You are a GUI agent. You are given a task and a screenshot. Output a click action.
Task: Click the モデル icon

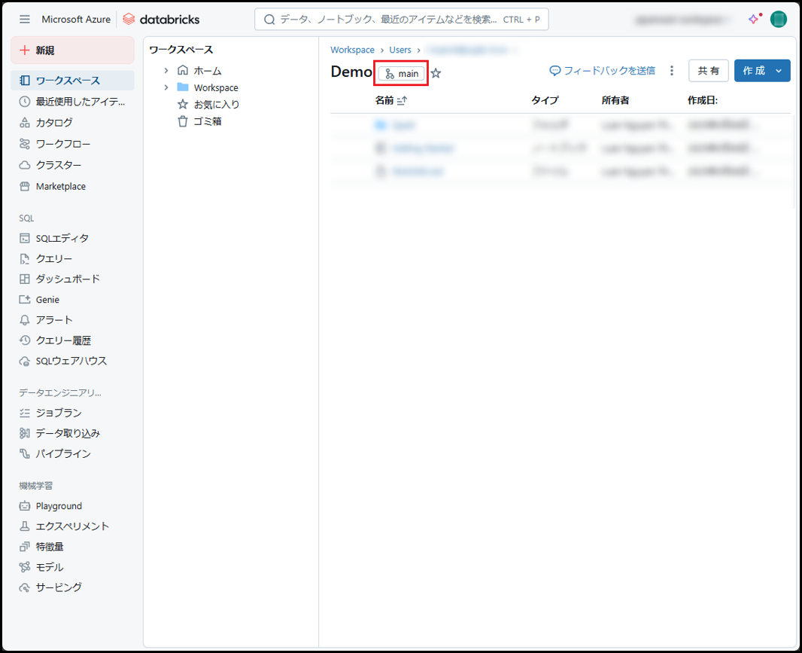point(25,567)
